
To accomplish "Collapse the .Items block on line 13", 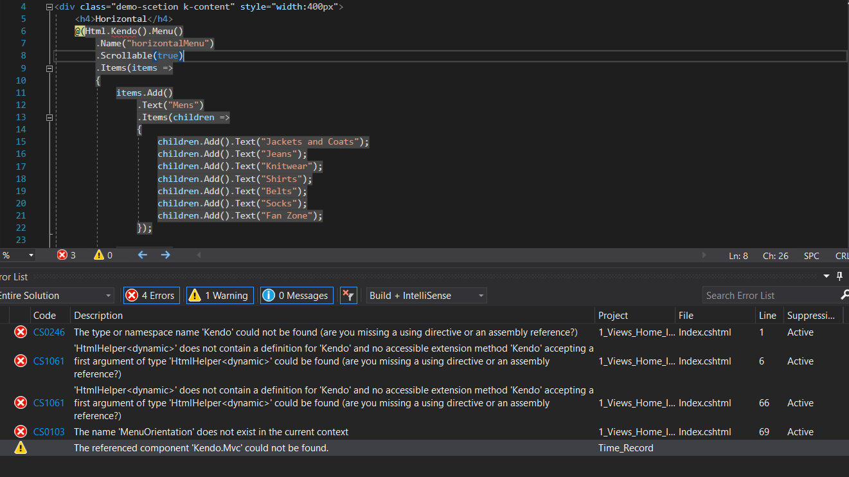I will (49, 118).
